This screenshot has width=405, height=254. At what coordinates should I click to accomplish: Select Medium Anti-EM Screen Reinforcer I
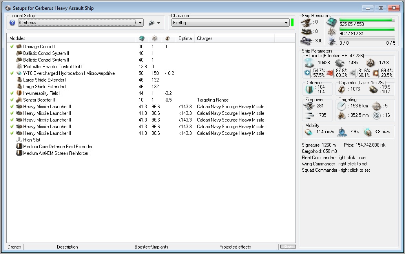[151, 153]
